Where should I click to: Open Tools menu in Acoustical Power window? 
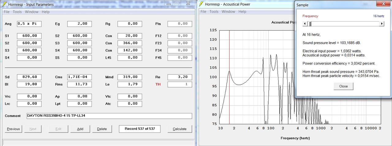[214, 12]
